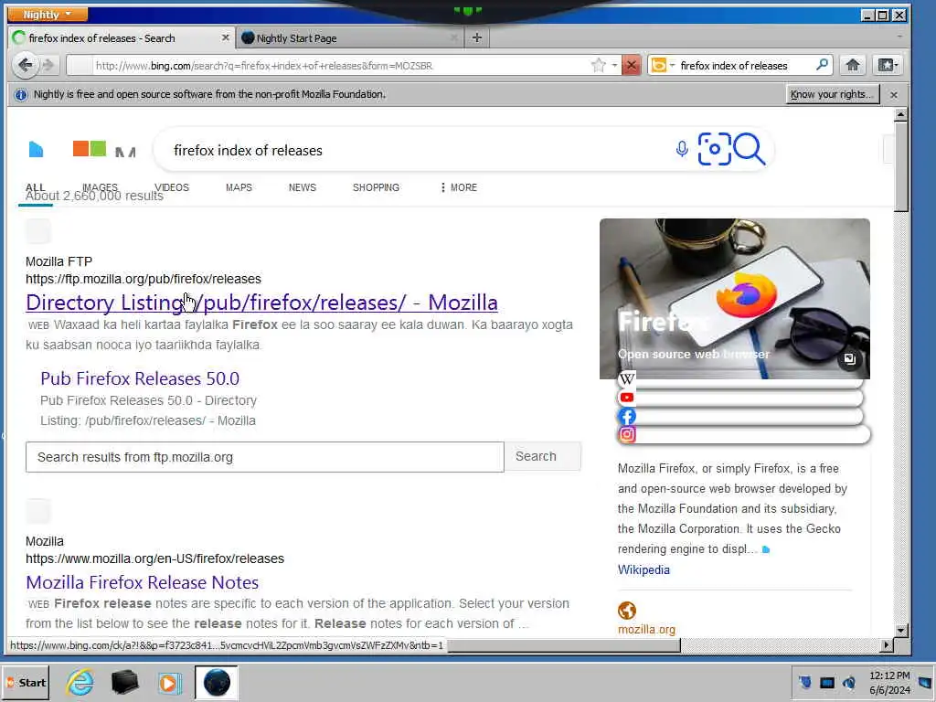This screenshot has height=702, width=936.
Task: Open the bookmarks toolbar button
Action: pyautogui.click(x=887, y=65)
